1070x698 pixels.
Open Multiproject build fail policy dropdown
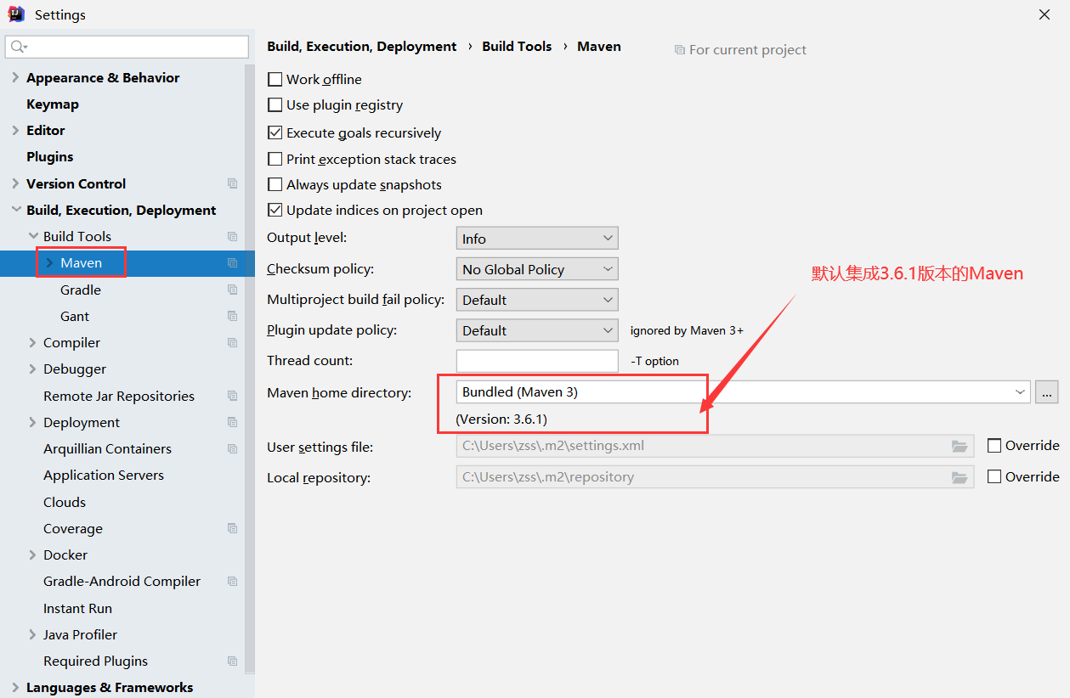pos(537,300)
